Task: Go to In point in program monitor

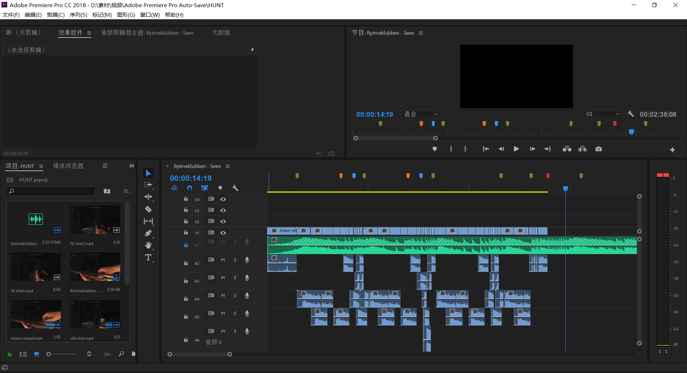Action: click(x=486, y=149)
